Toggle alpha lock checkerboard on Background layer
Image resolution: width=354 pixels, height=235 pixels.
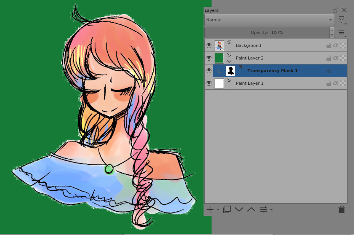click(343, 45)
